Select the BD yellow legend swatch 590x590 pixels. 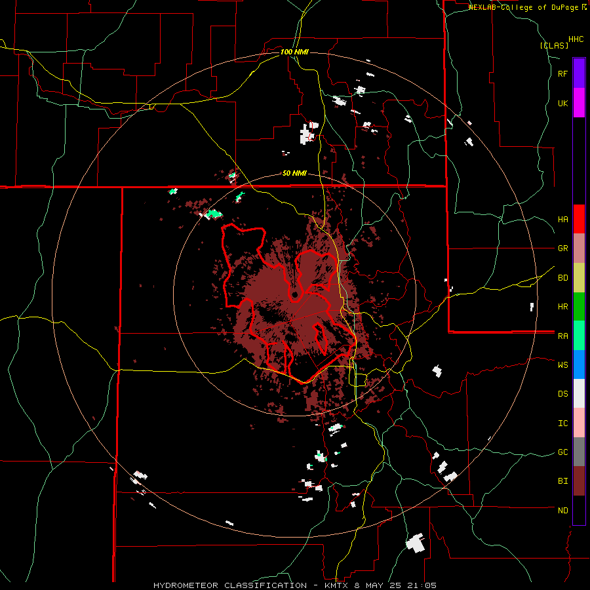pyautogui.click(x=579, y=278)
